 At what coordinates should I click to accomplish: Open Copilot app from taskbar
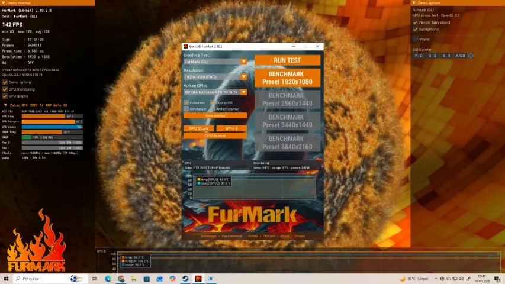[x=172, y=279]
